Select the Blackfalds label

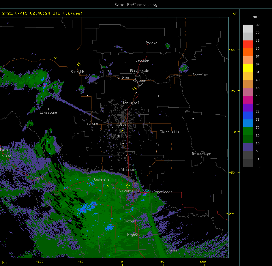139,70
